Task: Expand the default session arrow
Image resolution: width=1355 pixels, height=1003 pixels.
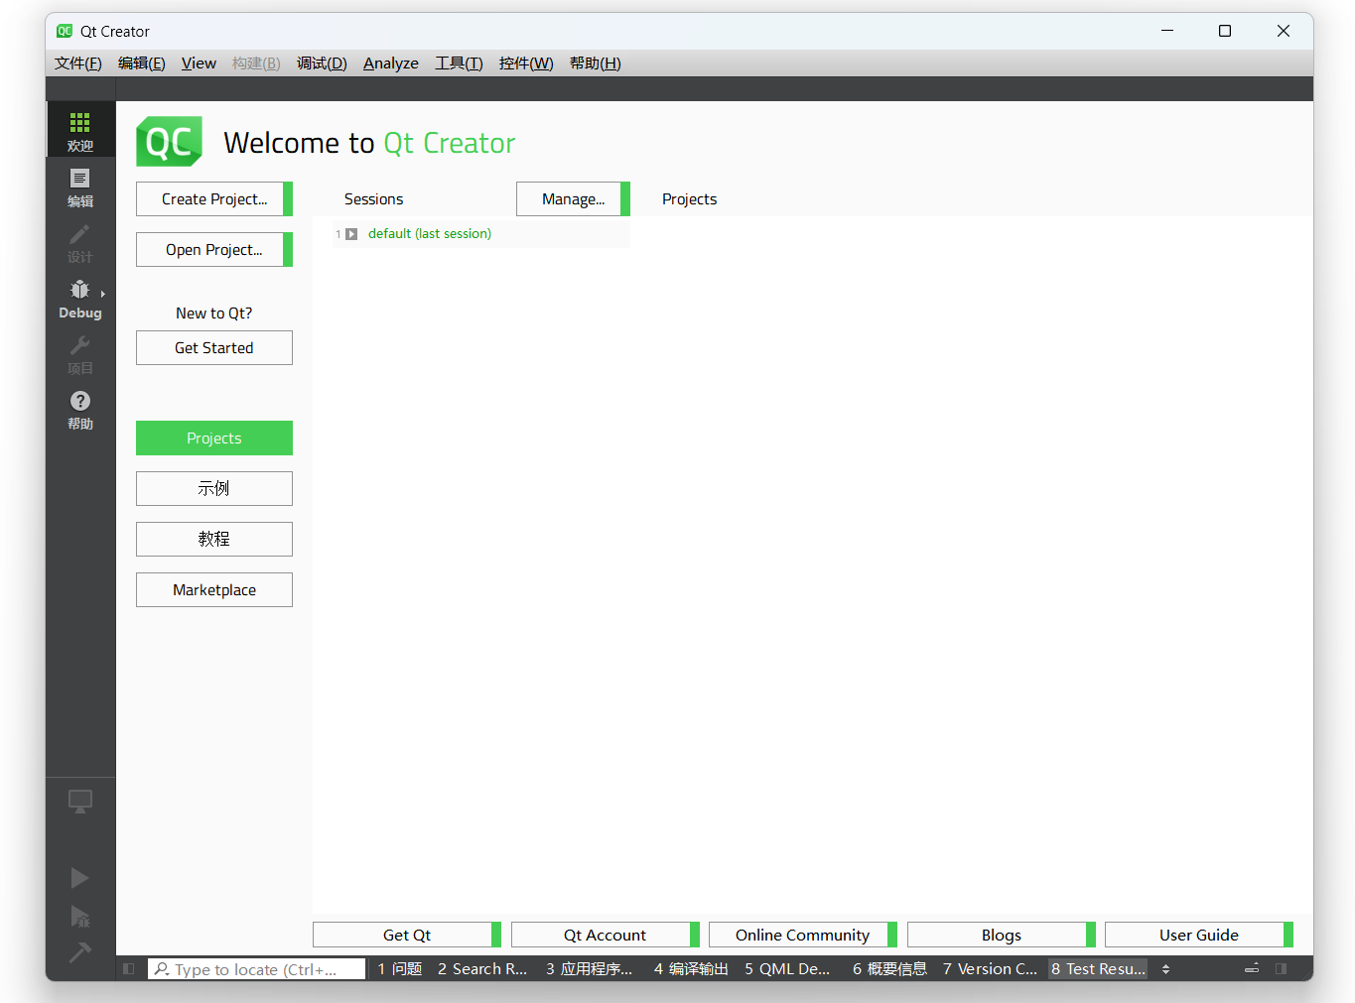Action: click(x=351, y=234)
